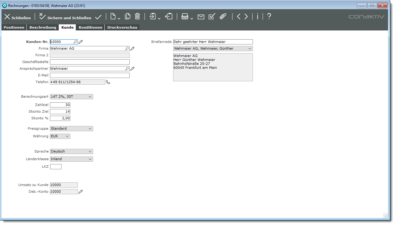Click the printer icon in toolbar

click(x=185, y=17)
